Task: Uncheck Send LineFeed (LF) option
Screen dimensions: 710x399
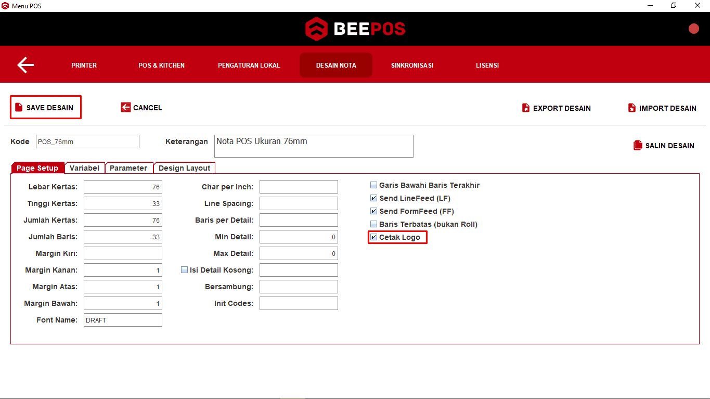Action: [x=373, y=198]
